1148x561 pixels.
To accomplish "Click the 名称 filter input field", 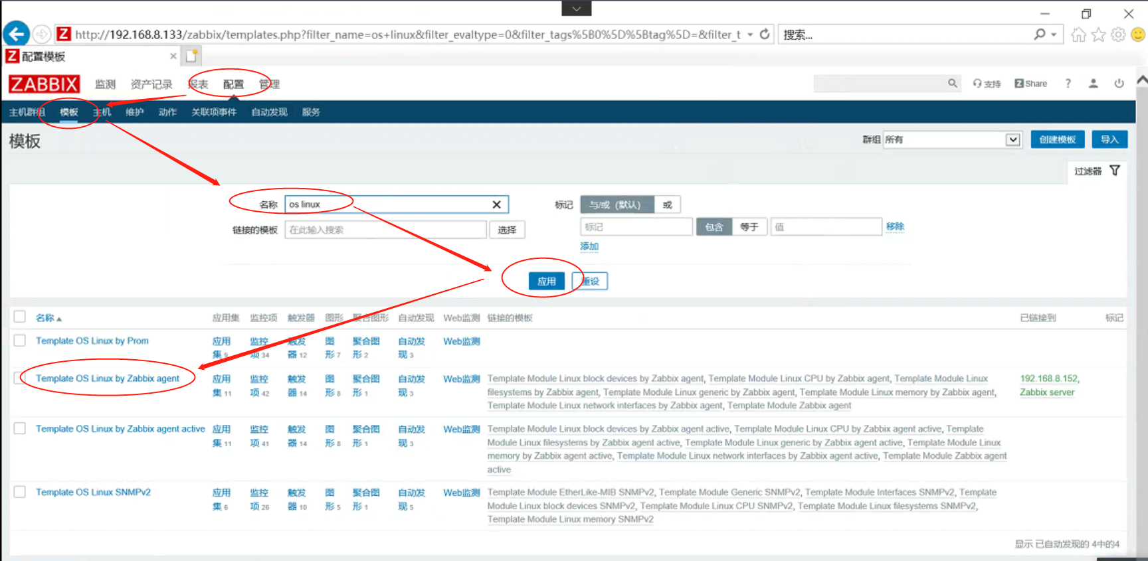I will tap(397, 204).
